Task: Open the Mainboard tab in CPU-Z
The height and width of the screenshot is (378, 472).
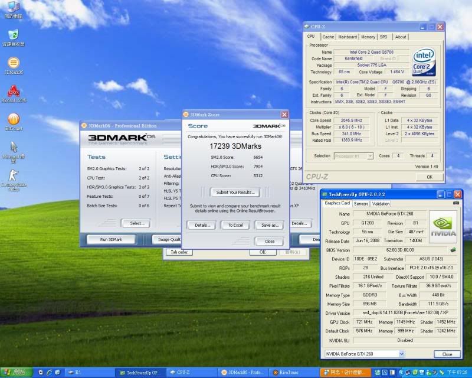Action: (348, 37)
